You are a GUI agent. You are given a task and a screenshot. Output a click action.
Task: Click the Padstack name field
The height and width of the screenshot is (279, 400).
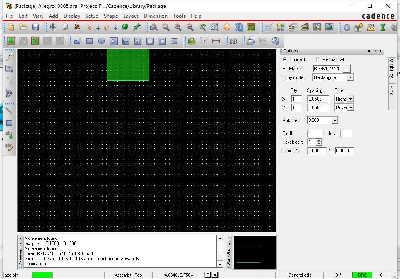click(327, 69)
